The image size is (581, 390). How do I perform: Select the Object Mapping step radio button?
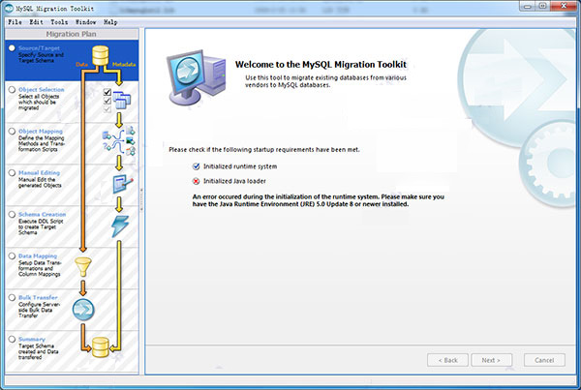click(x=12, y=131)
